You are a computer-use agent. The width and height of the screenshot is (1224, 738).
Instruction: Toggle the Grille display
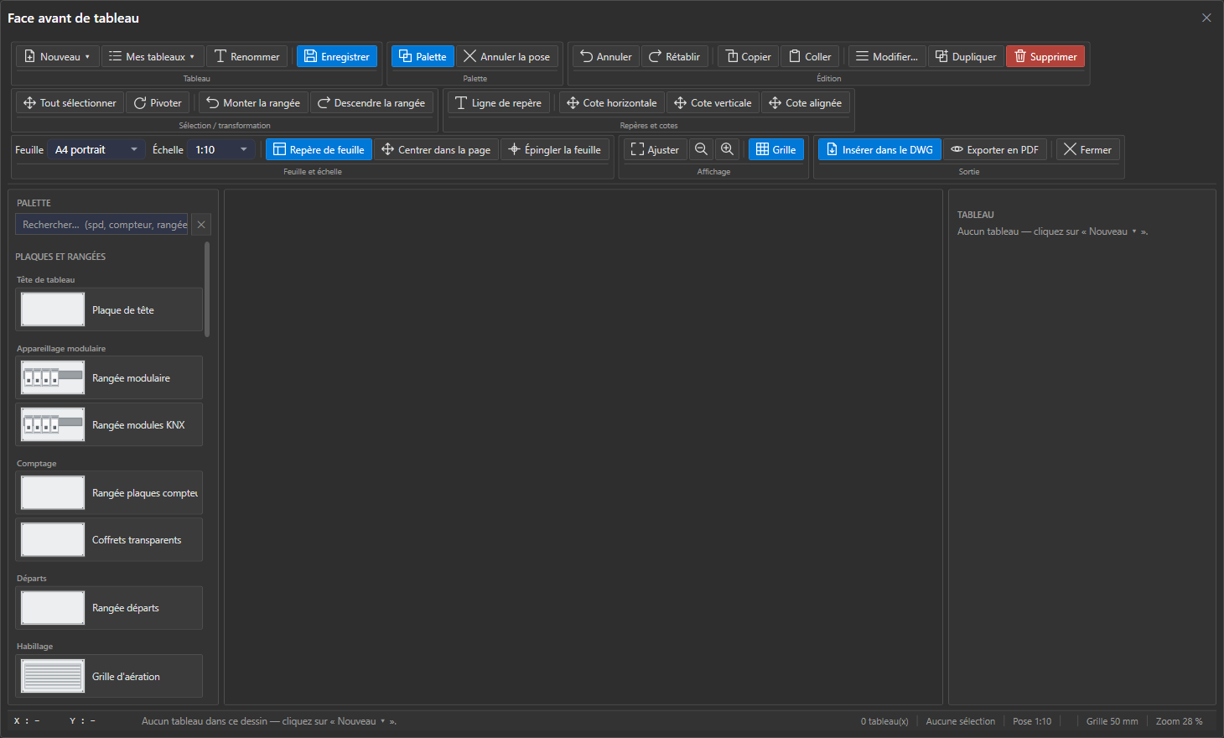[776, 149]
